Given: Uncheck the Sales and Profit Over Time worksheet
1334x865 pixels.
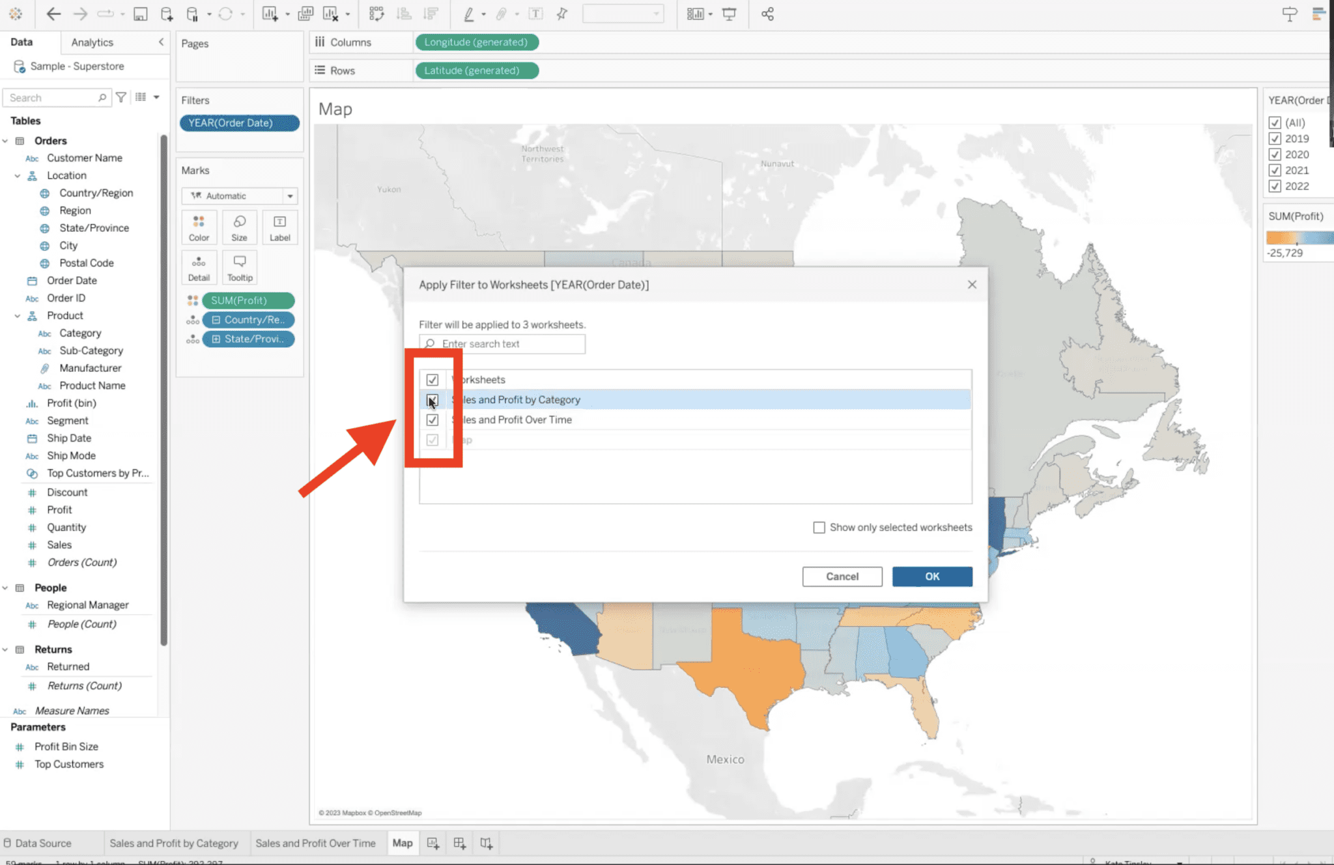Looking at the screenshot, I should click(433, 419).
